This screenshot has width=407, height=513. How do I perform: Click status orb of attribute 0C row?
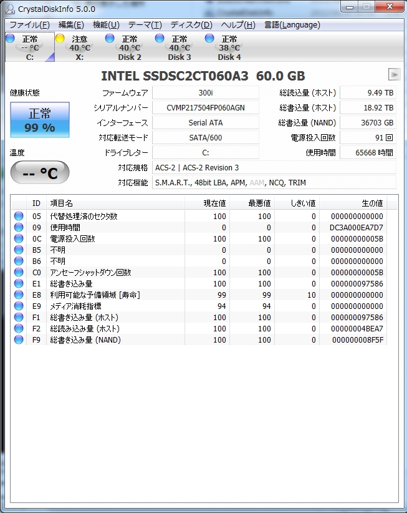19,238
